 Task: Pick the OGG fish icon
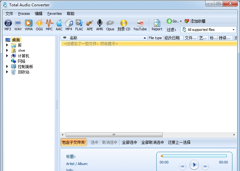tap(39, 23)
